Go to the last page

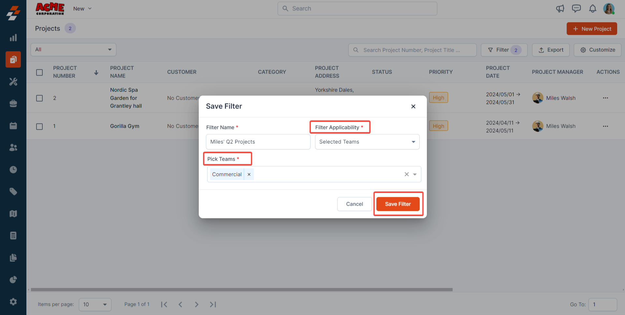tap(213, 304)
